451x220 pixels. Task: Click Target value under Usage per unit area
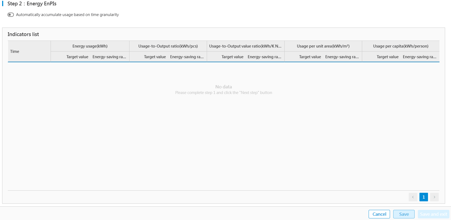coord(310,57)
